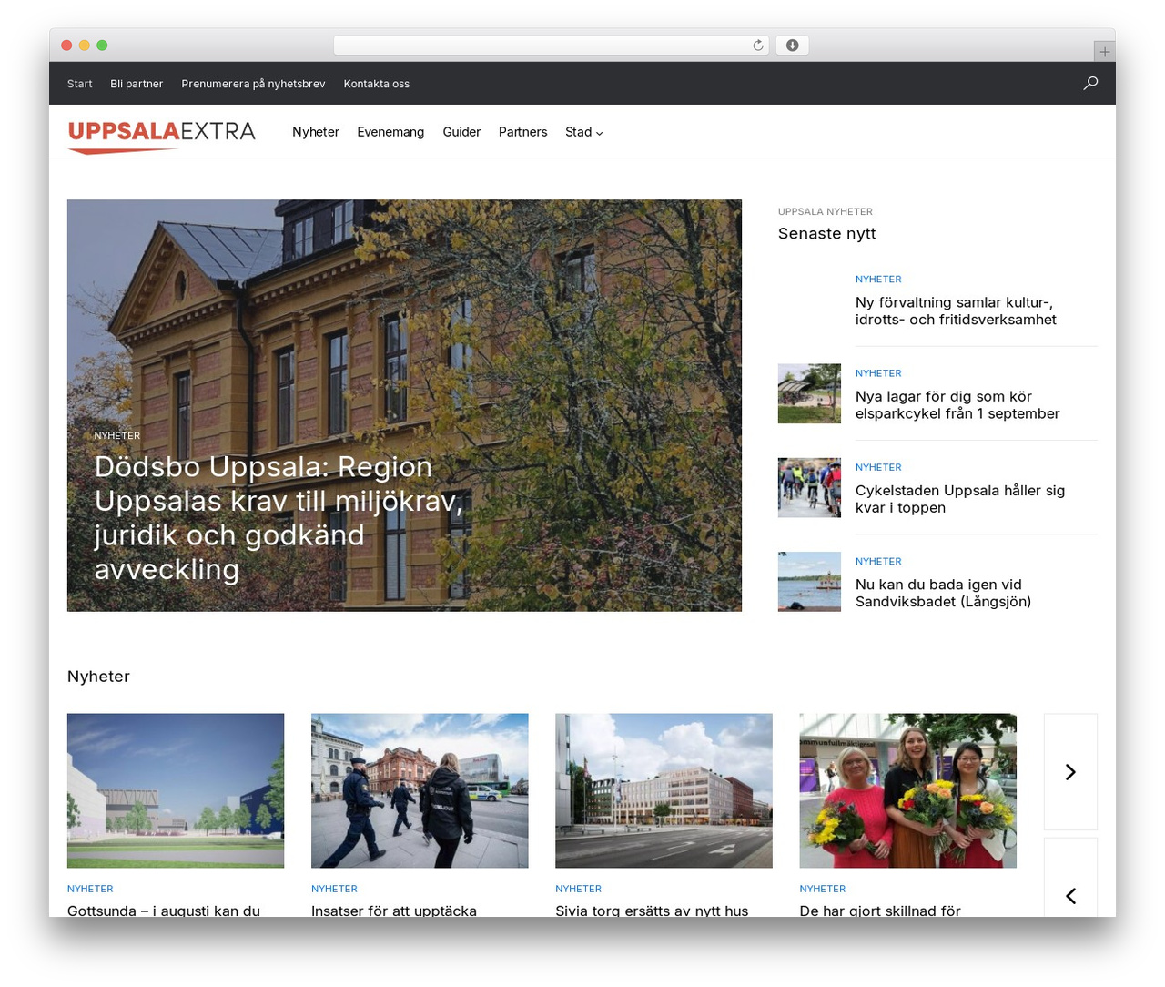Show next news slides with right arrow

pyautogui.click(x=1070, y=772)
